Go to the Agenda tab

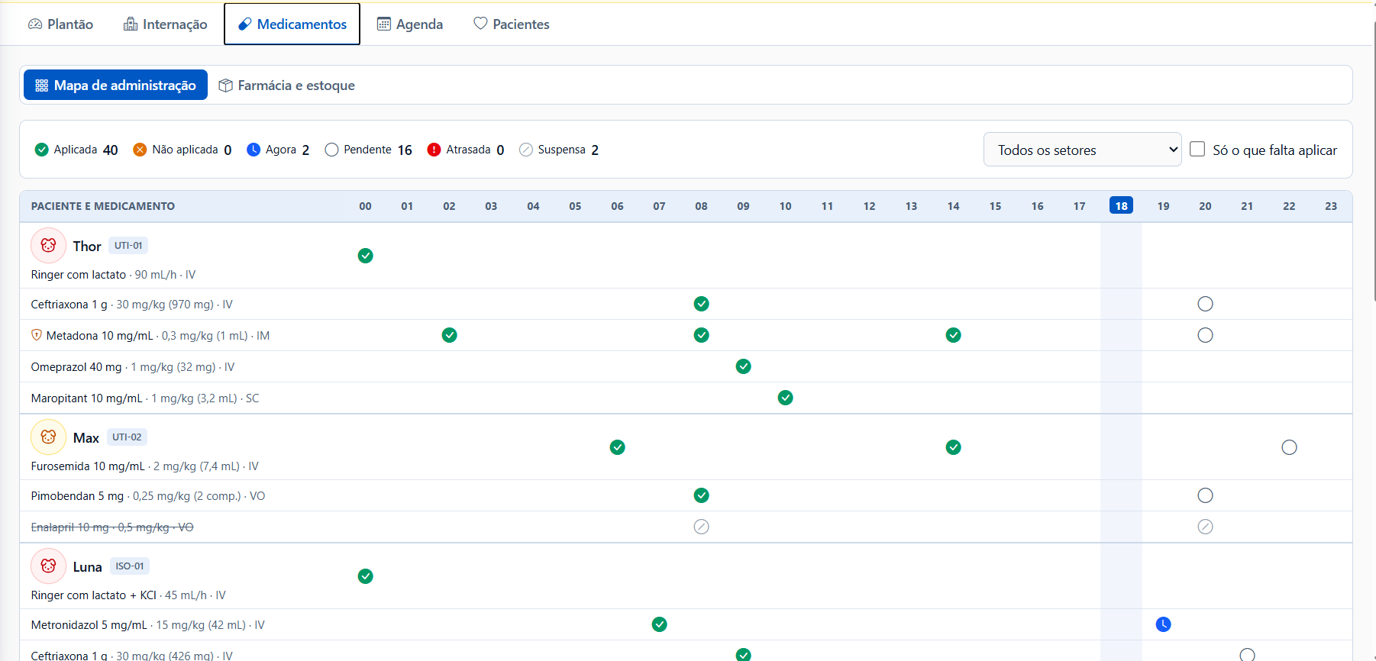(410, 24)
